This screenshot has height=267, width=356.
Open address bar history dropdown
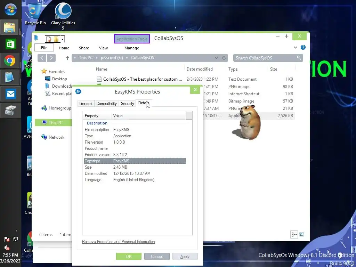(x=216, y=58)
